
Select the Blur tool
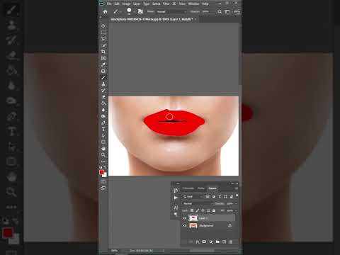[103, 110]
